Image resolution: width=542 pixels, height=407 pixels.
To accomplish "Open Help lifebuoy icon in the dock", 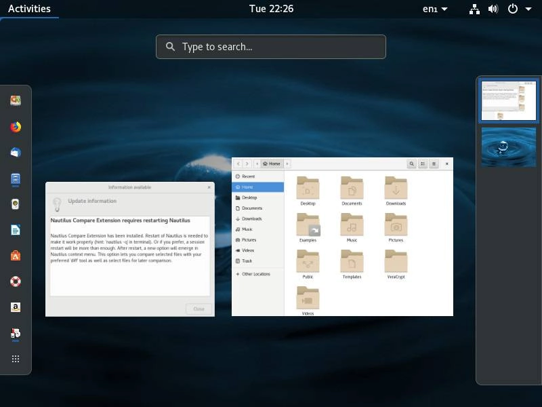I will 16,282.
